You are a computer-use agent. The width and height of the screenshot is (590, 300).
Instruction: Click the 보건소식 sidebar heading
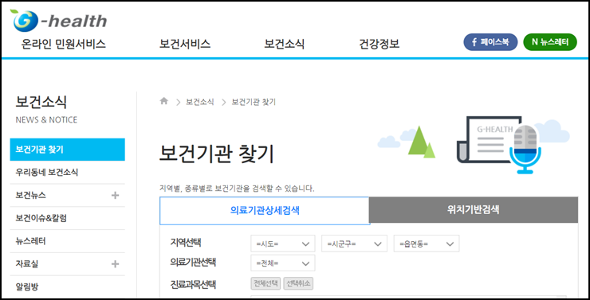pyautogui.click(x=41, y=102)
